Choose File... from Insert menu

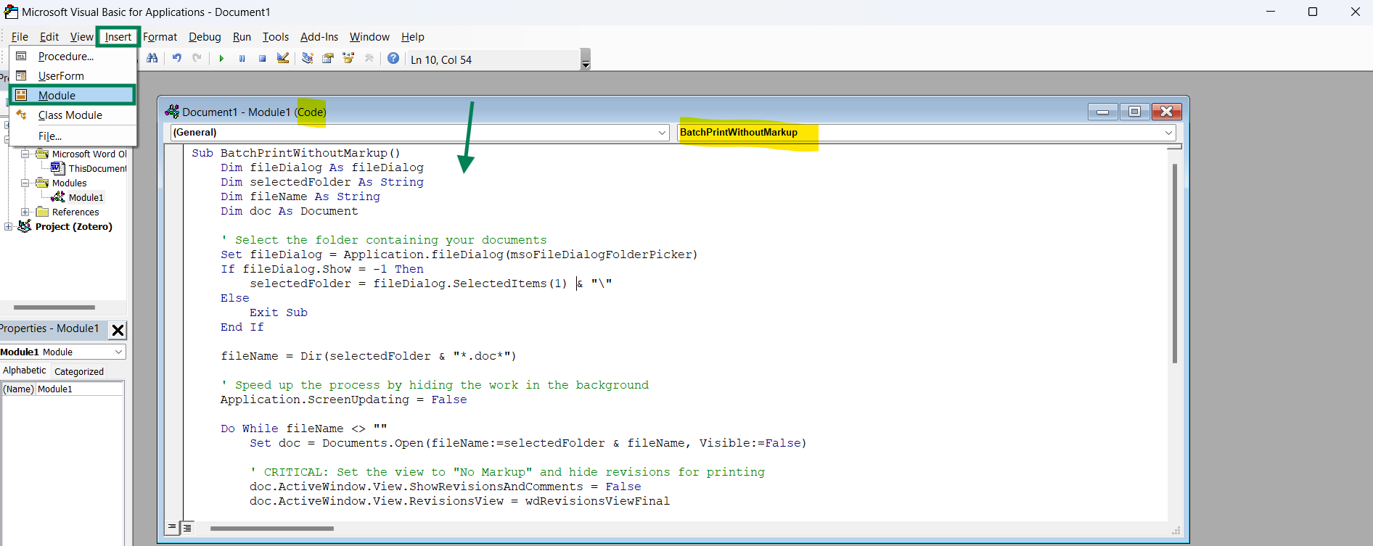click(73, 136)
